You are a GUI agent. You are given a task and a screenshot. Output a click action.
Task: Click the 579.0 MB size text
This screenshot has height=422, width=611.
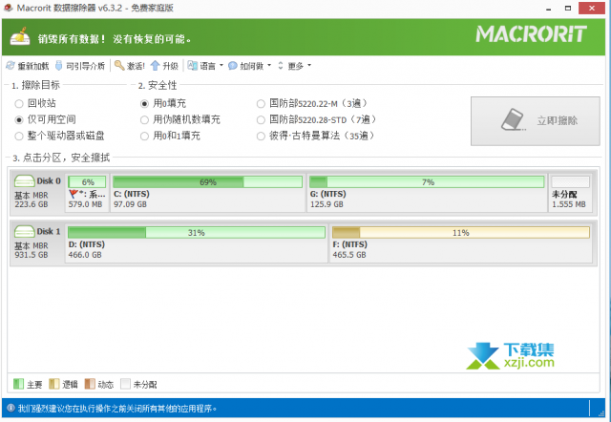pyautogui.click(x=85, y=204)
